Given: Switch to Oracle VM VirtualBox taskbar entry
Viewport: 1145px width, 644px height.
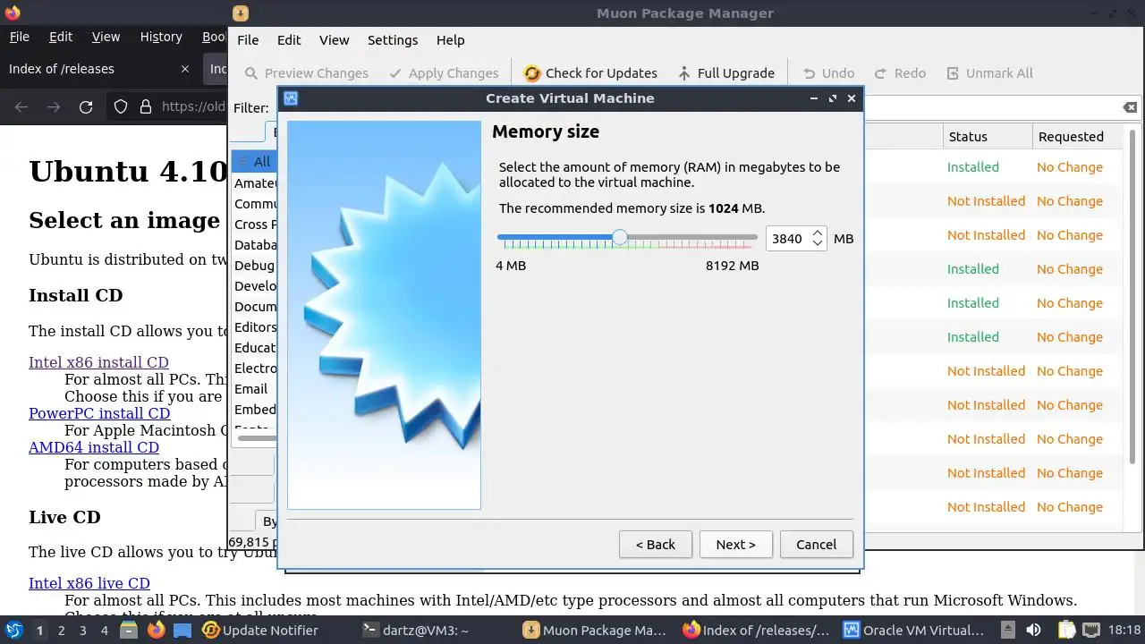Looking at the screenshot, I should click(915, 630).
